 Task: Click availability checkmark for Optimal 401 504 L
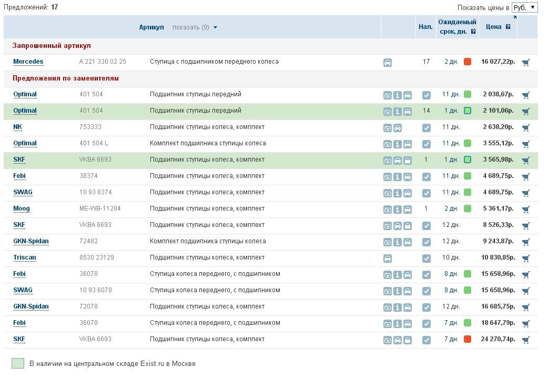[x=427, y=144]
